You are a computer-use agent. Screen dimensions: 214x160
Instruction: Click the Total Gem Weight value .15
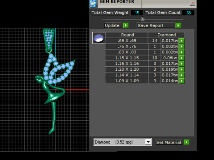click(x=136, y=13)
